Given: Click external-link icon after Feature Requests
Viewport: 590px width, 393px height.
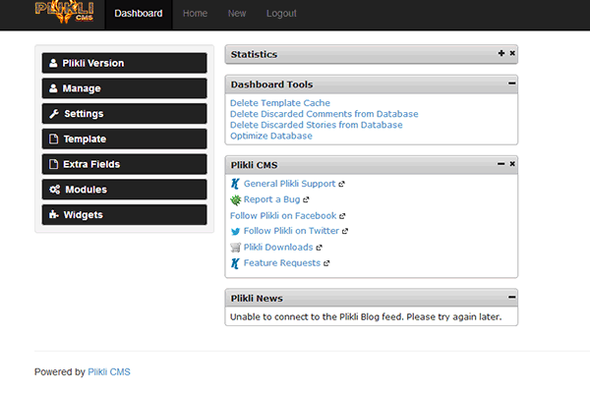Looking at the screenshot, I should (x=326, y=263).
